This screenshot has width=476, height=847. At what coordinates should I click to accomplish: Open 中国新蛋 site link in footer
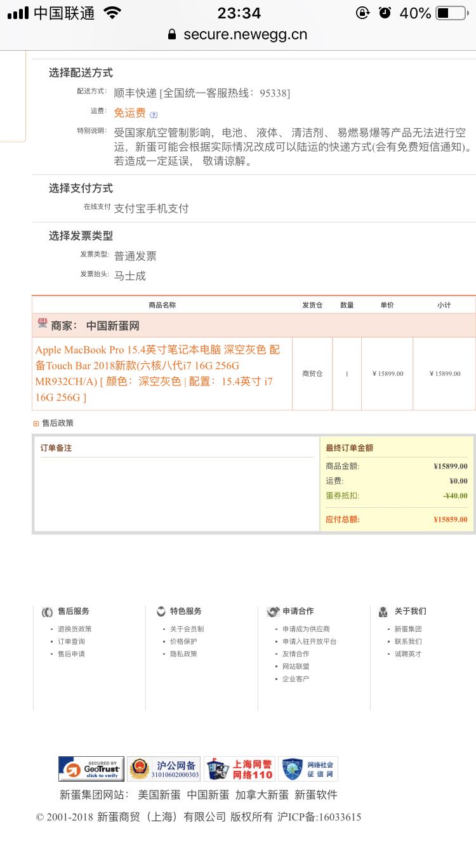(x=208, y=795)
